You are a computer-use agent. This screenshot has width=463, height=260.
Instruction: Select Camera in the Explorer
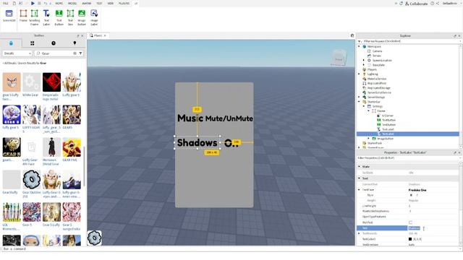377,51
